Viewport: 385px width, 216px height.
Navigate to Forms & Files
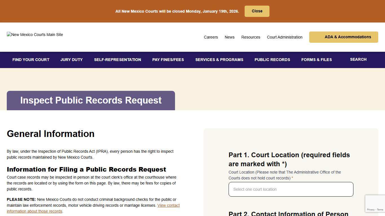(317, 60)
